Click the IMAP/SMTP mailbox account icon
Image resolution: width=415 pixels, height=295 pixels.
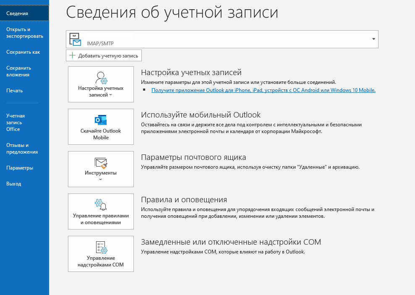coord(76,39)
